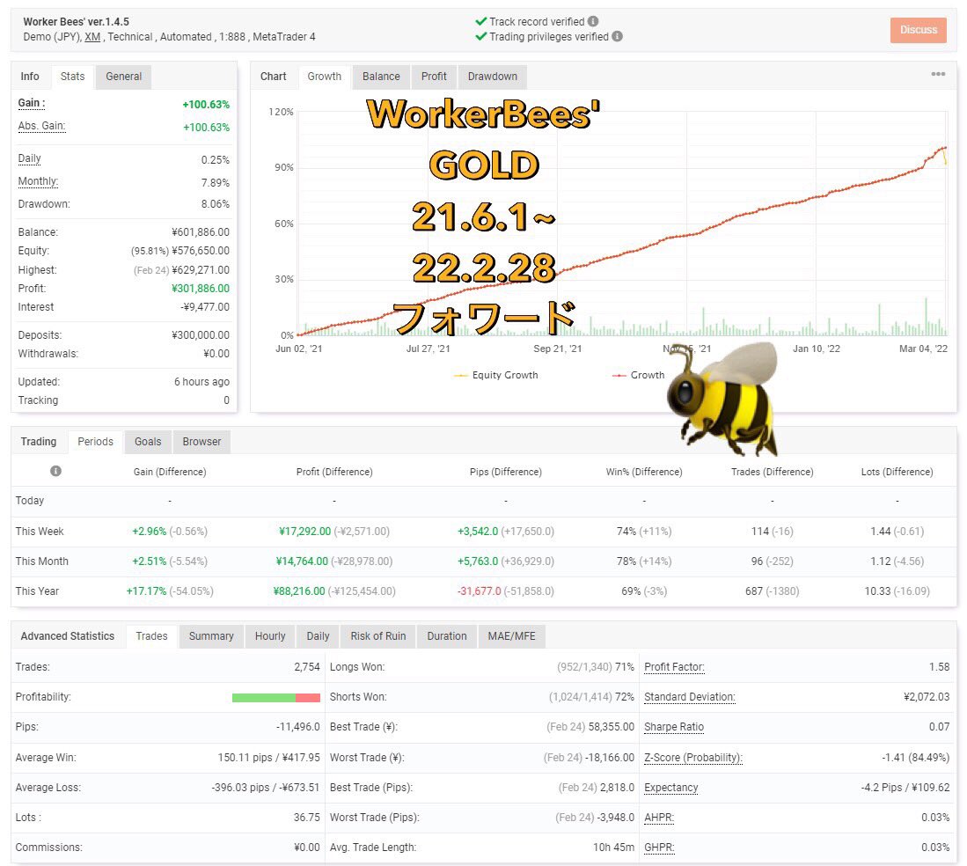The height and width of the screenshot is (866, 967).
Task: Click the info icon in Trading periods header
Action: point(55,471)
